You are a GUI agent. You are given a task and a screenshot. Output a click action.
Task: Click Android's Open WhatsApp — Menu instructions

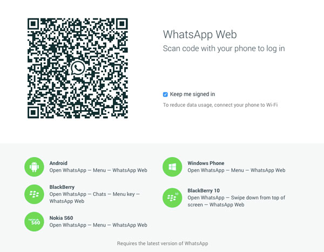[98, 171]
